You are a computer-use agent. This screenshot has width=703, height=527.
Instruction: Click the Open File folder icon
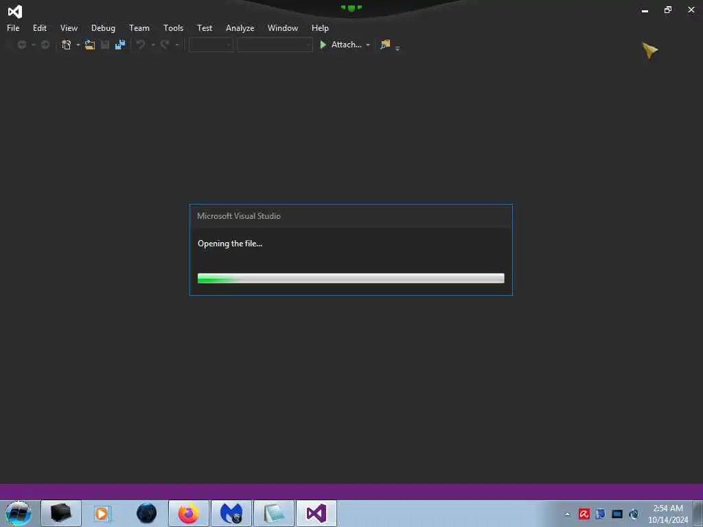(90, 45)
